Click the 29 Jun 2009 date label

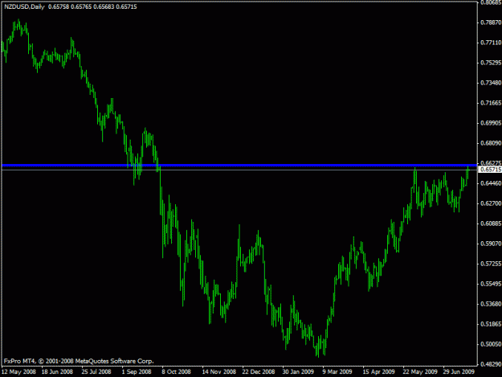(x=459, y=372)
